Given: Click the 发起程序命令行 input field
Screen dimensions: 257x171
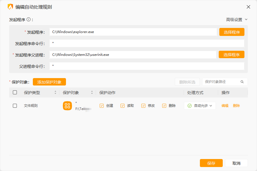Looking at the screenshot, I should point(147,43).
